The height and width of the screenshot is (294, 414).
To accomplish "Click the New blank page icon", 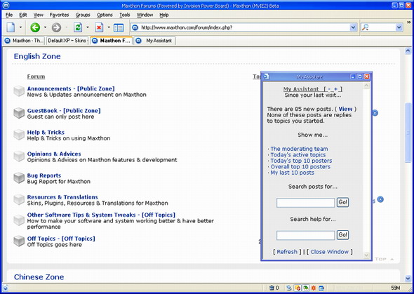I will (x=11, y=27).
